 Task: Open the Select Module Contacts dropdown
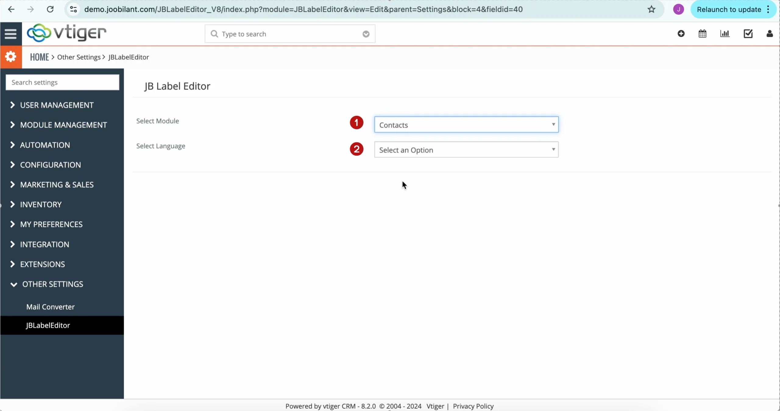pyautogui.click(x=466, y=125)
